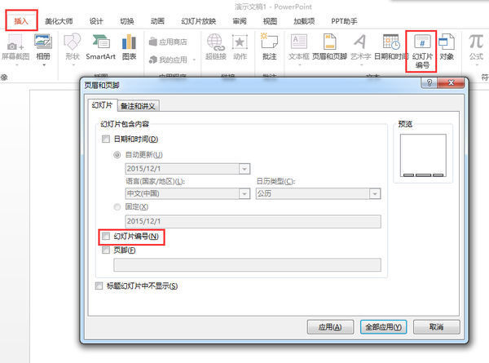
Task: Open the 设计 ribbon tab
Action: pyautogui.click(x=96, y=20)
